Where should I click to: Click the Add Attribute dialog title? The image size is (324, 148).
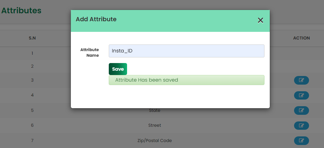point(96,19)
